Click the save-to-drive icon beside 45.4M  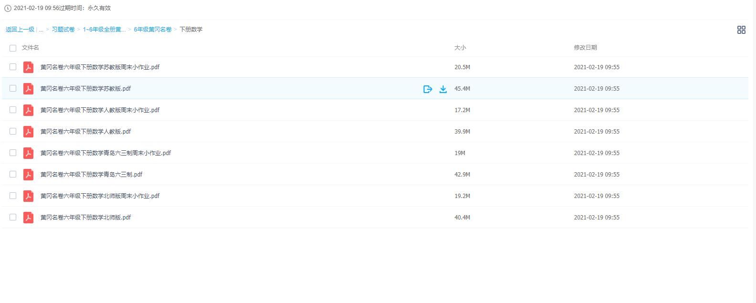428,89
